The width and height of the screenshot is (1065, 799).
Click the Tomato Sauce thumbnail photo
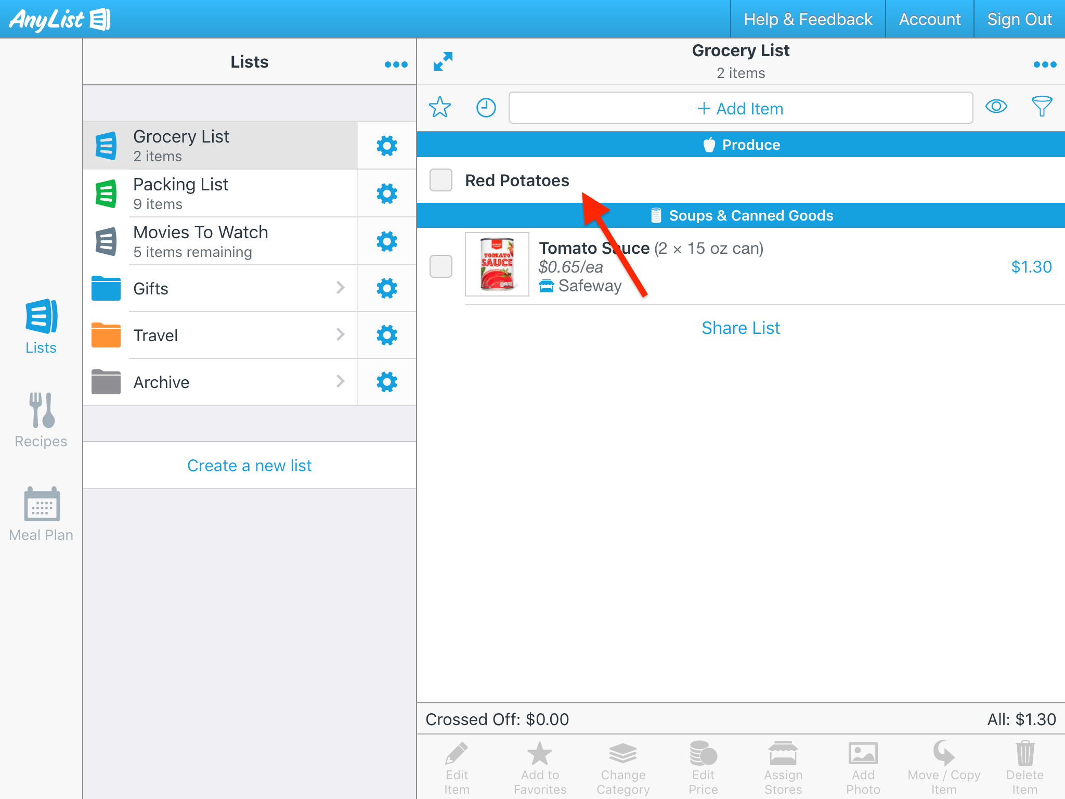click(x=497, y=264)
